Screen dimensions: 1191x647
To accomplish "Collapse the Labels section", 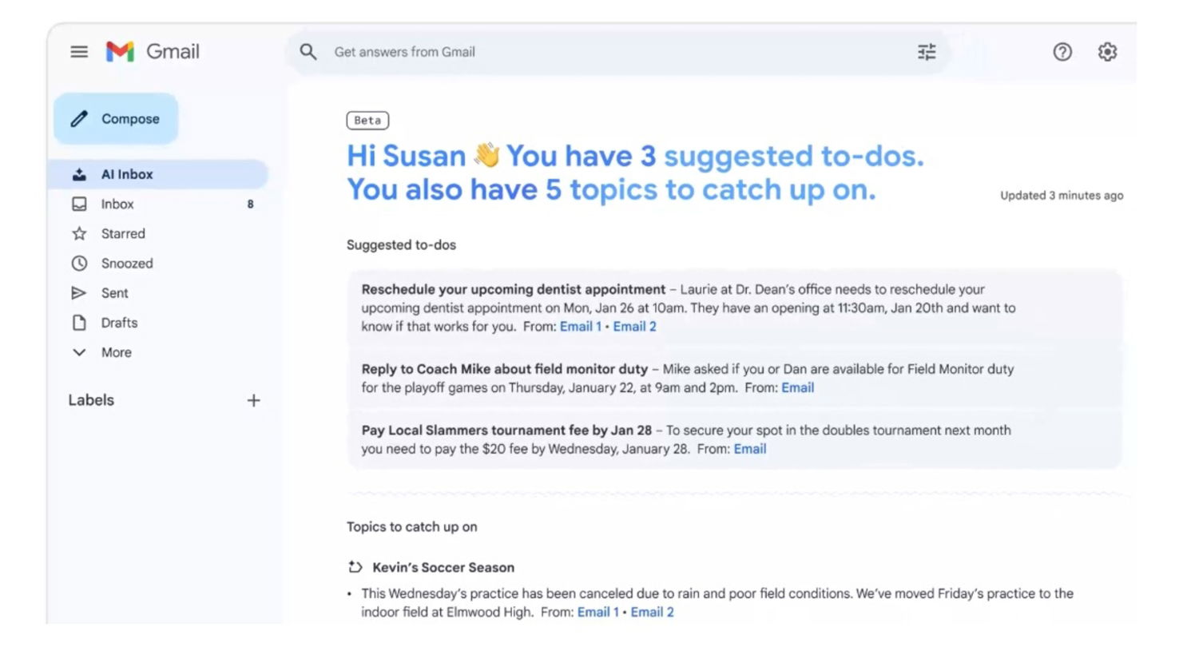I will [90, 400].
